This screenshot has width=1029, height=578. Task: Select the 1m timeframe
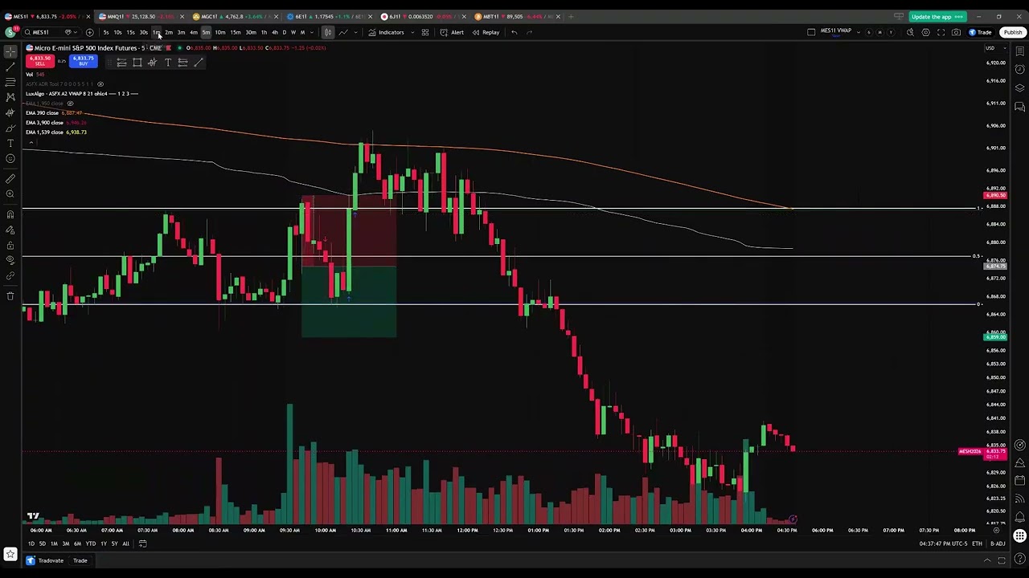[156, 32]
